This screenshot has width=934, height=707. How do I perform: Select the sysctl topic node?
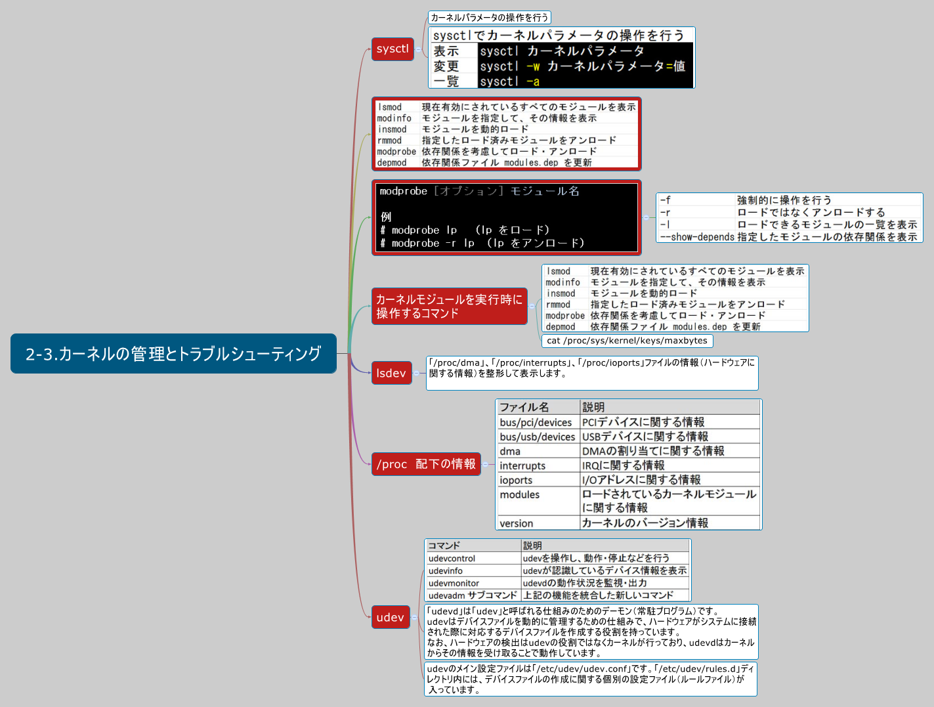pyautogui.click(x=393, y=49)
